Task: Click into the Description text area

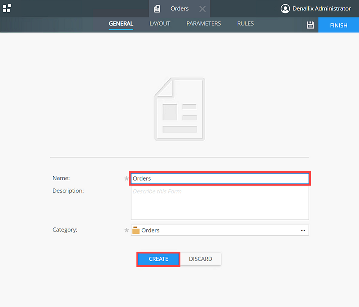Action: pyautogui.click(x=220, y=203)
